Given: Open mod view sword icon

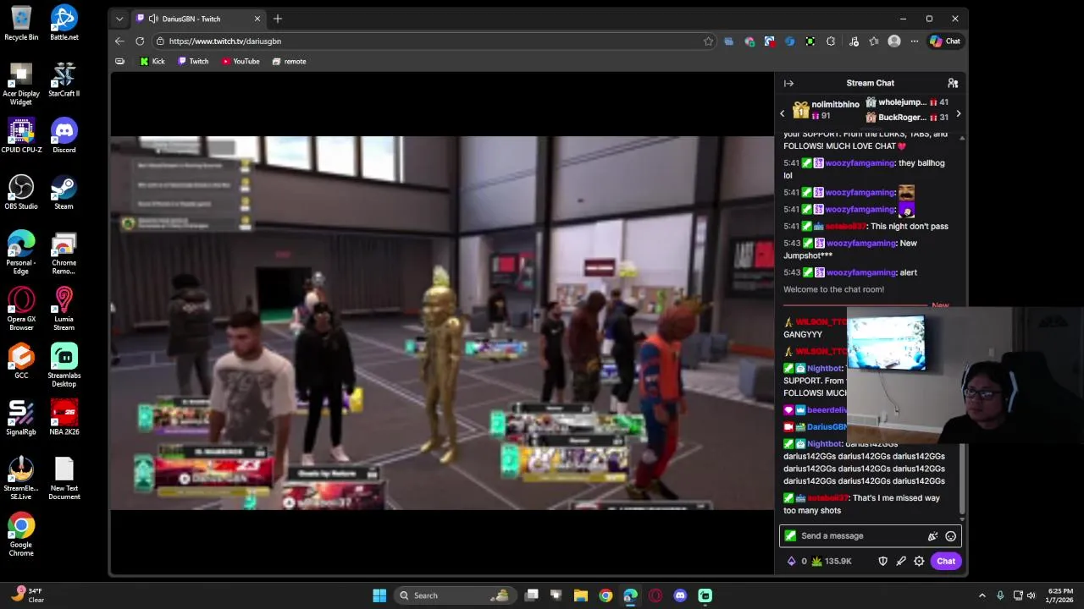Looking at the screenshot, I should tap(901, 561).
